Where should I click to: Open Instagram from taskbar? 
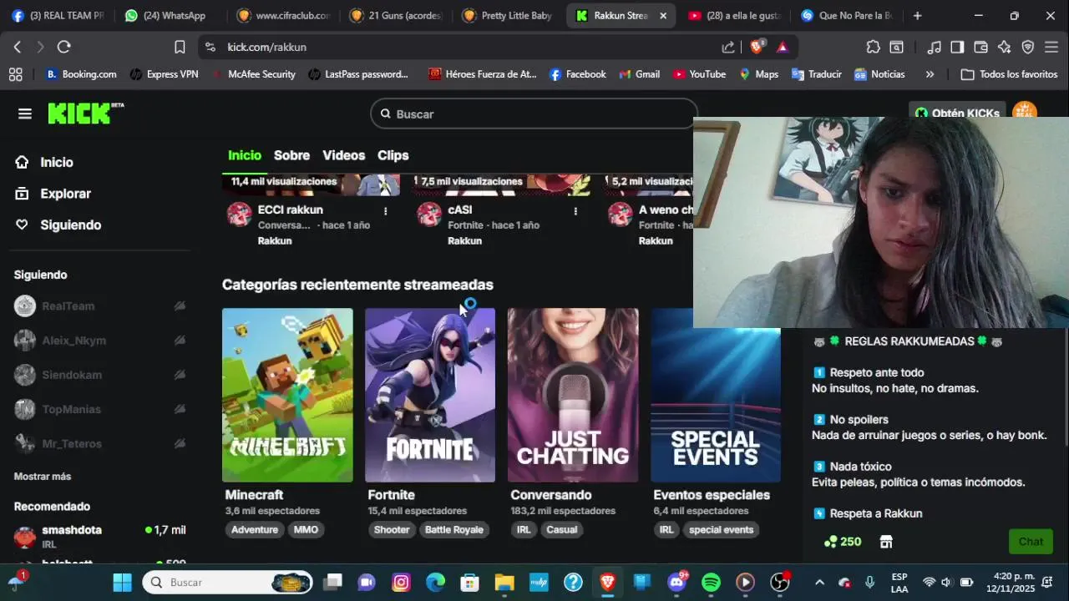(401, 583)
